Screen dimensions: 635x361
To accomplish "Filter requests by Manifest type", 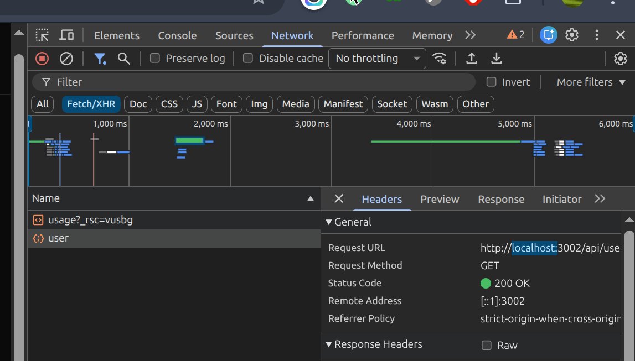I will coord(343,104).
